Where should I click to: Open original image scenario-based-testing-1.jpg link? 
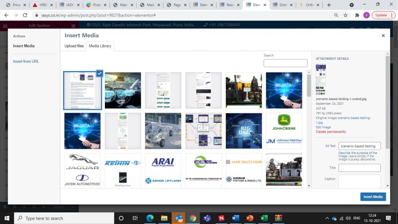pyautogui.click(x=343, y=120)
